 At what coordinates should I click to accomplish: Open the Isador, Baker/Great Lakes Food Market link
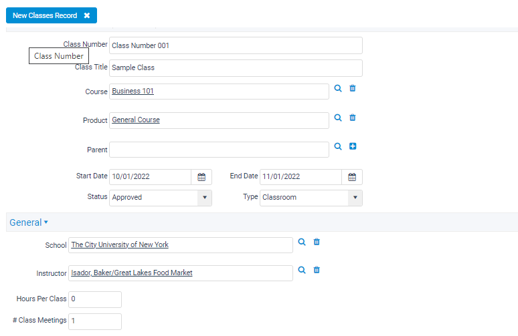(x=131, y=273)
